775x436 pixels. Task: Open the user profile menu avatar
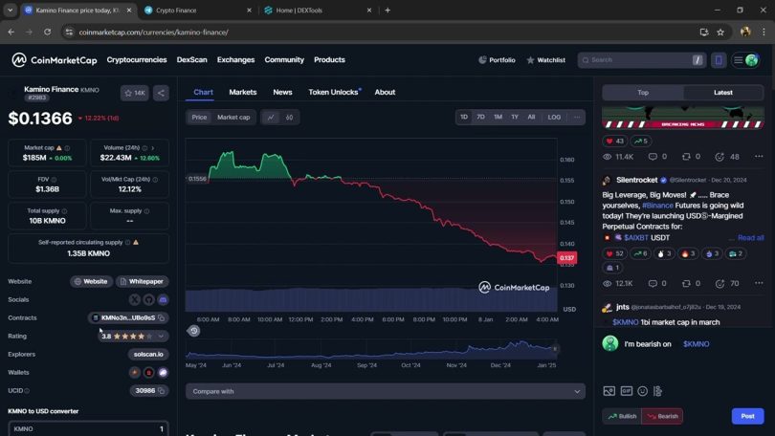(751, 60)
